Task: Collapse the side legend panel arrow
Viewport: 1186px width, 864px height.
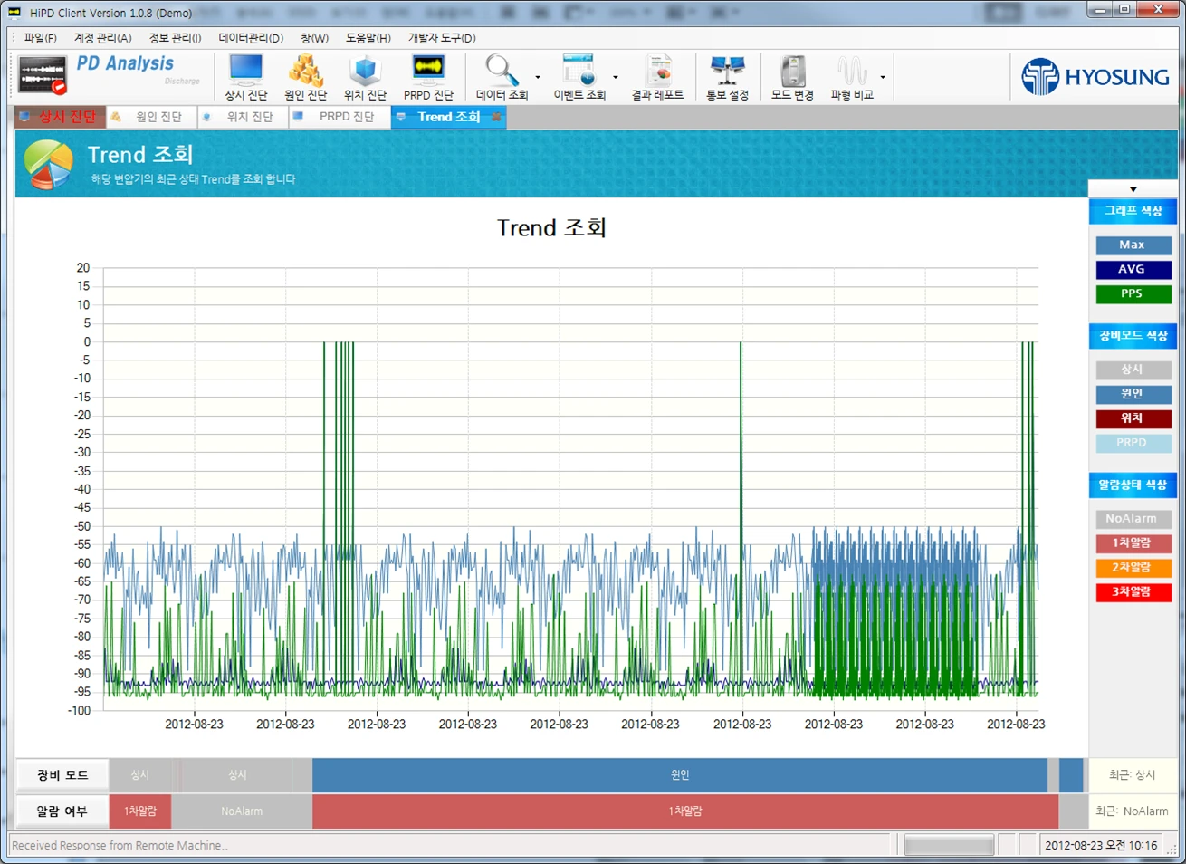Action: [1133, 189]
